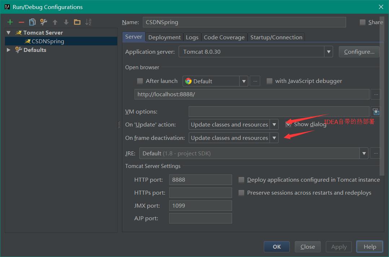Viewport: 389px width, 257px height.
Task: Move the configuration down
Action: point(66,22)
